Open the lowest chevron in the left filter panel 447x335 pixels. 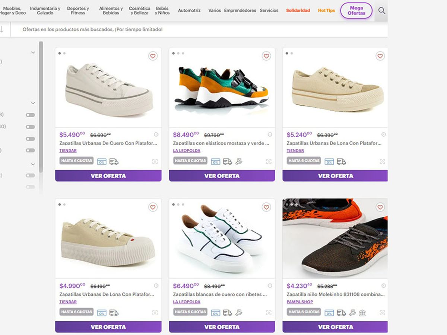click(x=33, y=164)
